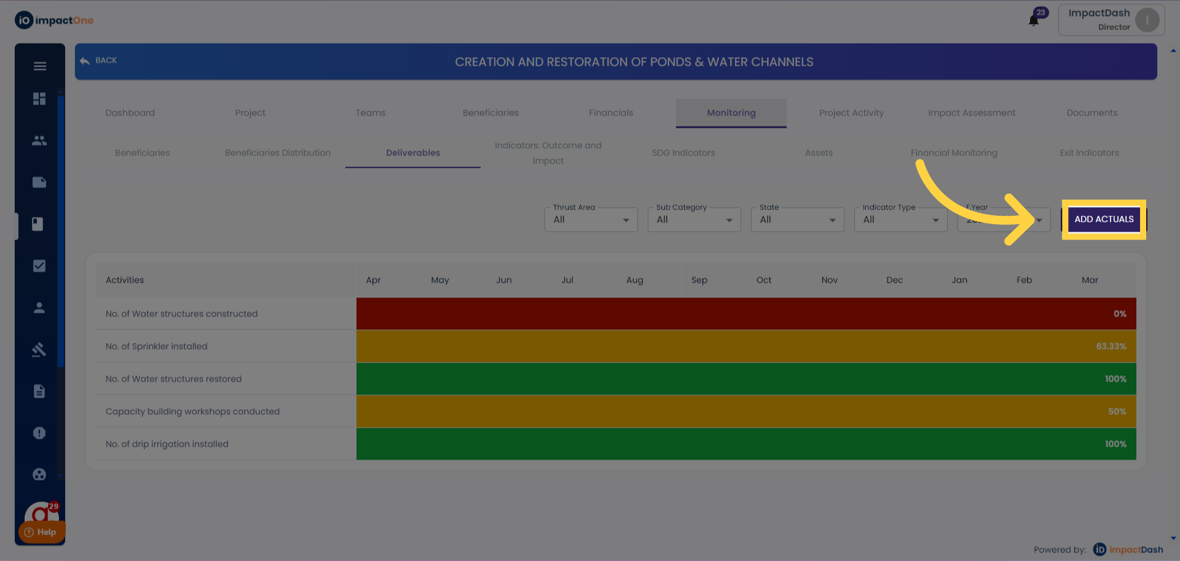Open the Financial Monitoring sub-tab
Screen dimensions: 1180x561
tap(954, 153)
